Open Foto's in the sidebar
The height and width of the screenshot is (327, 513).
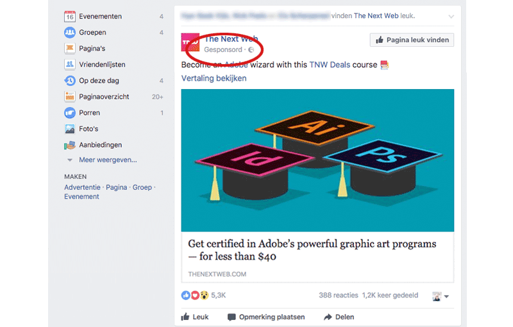(88, 129)
